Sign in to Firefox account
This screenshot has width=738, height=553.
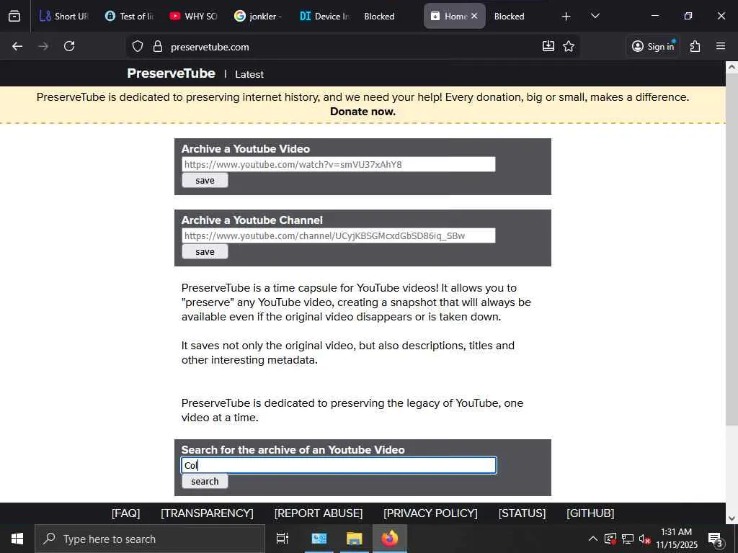(653, 46)
